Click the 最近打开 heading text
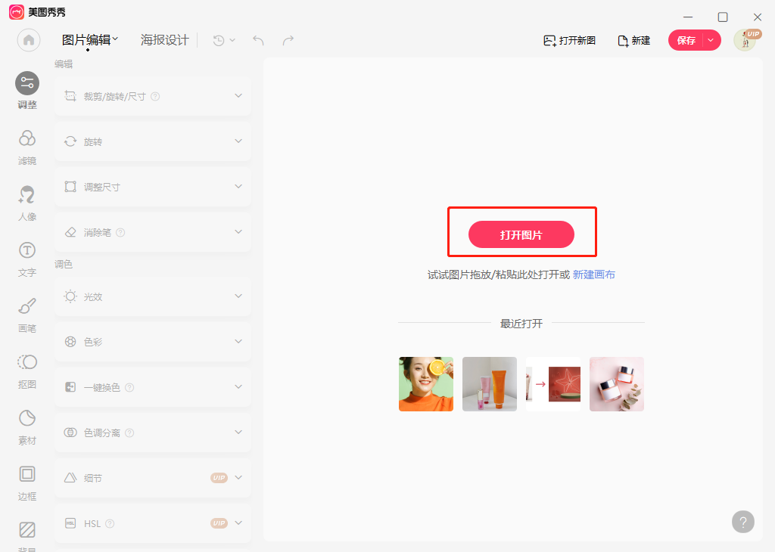This screenshot has width=775, height=552. click(x=521, y=324)
